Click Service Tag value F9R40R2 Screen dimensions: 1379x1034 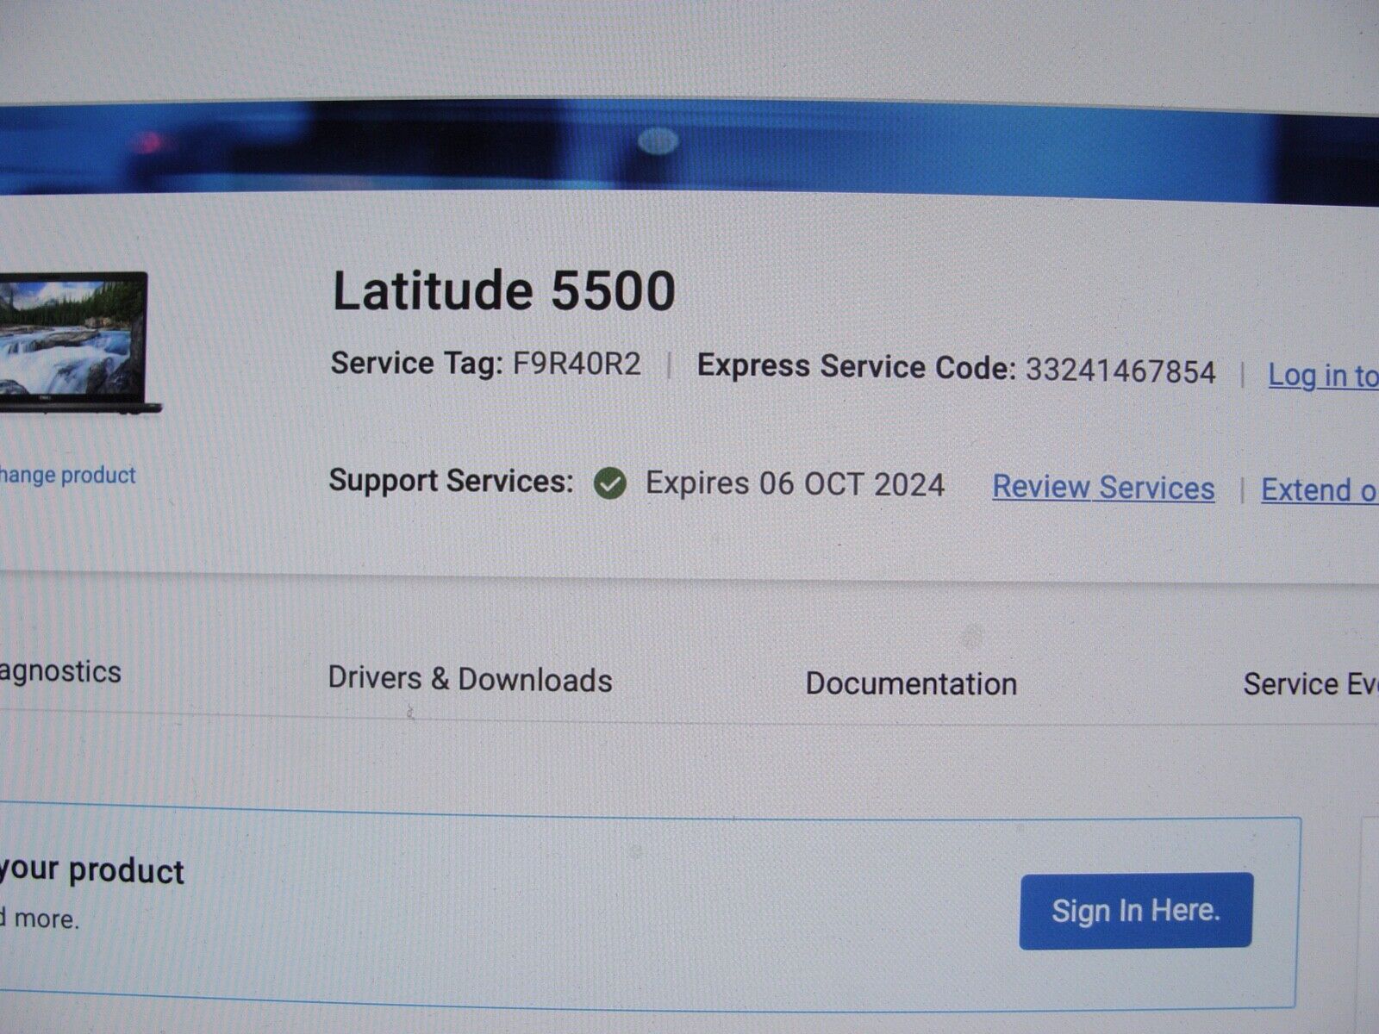577,364
